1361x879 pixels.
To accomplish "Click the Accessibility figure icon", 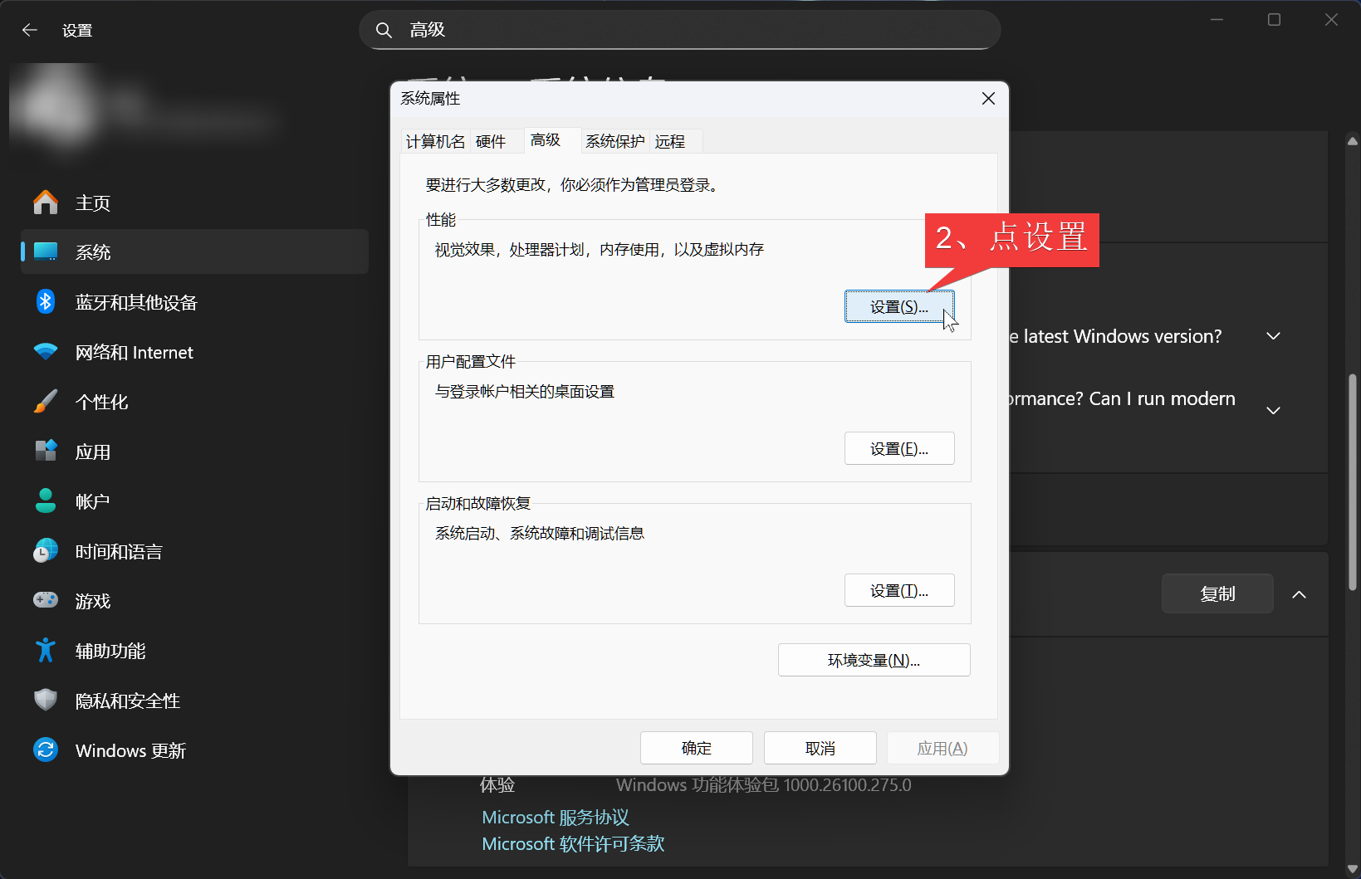I will point(46,651).
